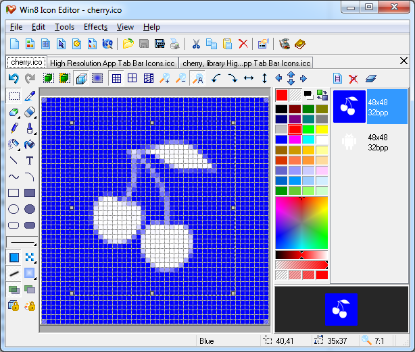Click the red X Delete icon
This screenshot has height=352, width=415.
(x=243, y=44)
